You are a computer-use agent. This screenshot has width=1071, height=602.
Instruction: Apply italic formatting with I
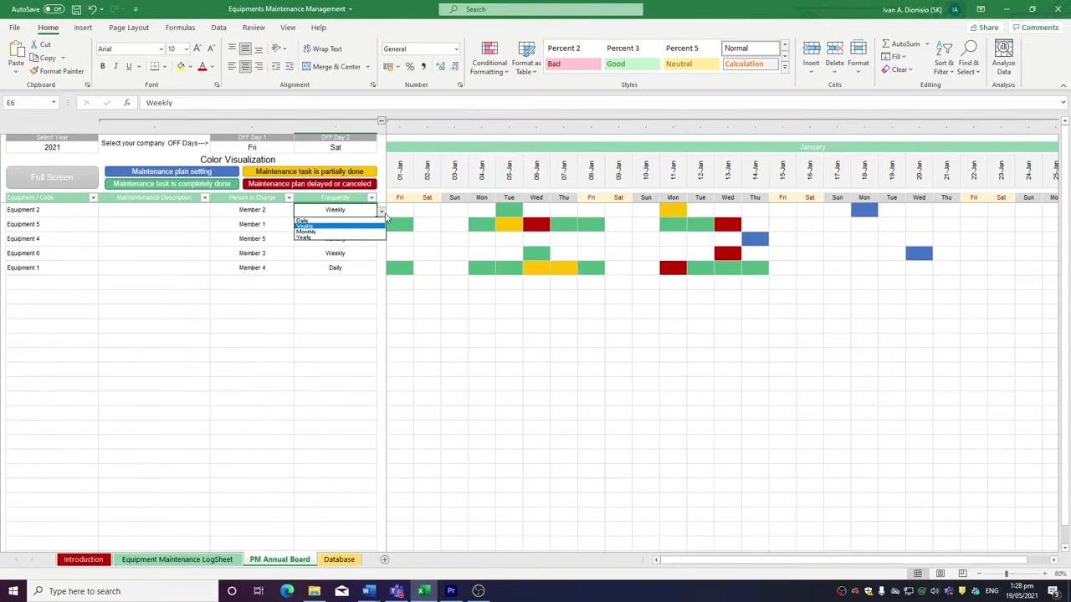pyautogui.click(x=116, y=67)
